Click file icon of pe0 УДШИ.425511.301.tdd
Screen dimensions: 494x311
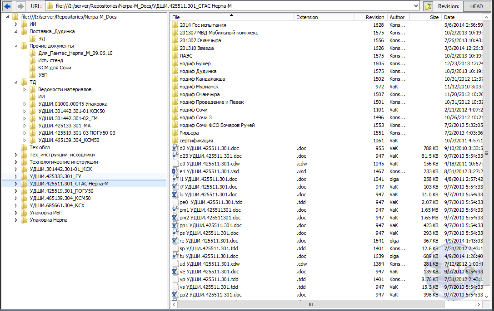175,202
